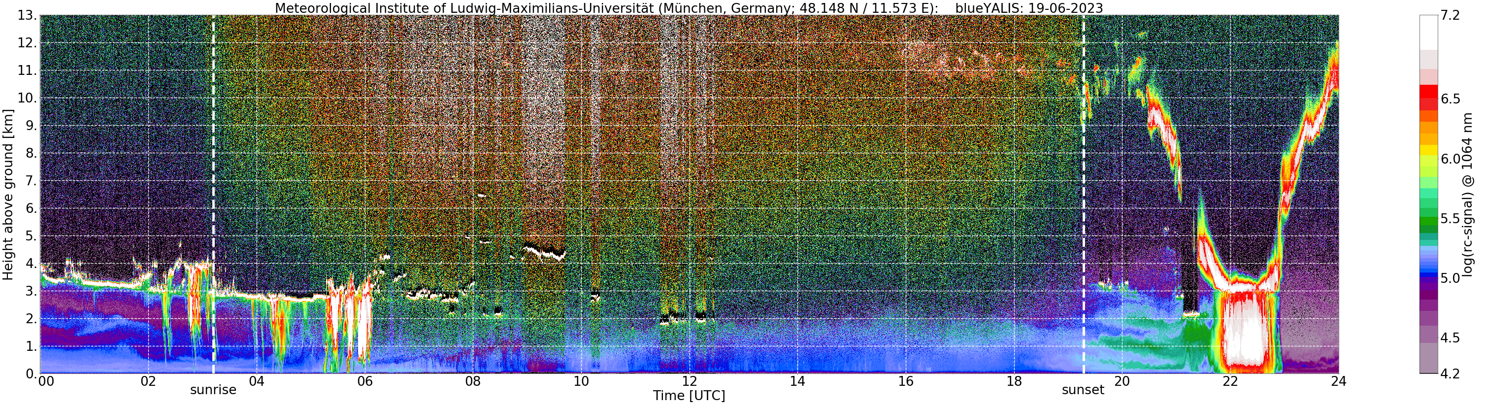The image size is (1485, 406).
Task: Click the '10' time tick label
Action: 581,381
